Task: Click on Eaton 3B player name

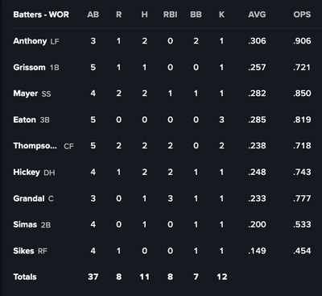Action: tap(24, 119)
